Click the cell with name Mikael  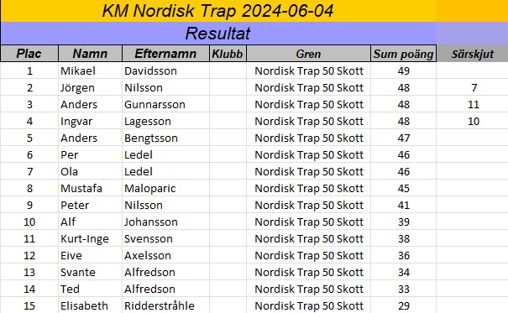click(x=90, y=70)
